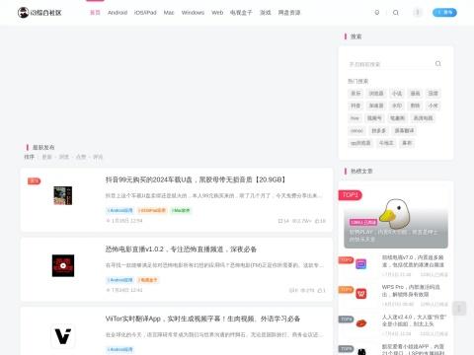The image size is (474, 355).
Task: Open the Android menu item
Action: tap(118, 13)
